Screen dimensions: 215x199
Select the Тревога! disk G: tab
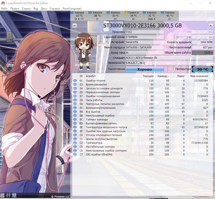tap(134, 16)
